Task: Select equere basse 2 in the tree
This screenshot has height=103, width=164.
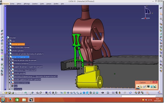Action: (x=25, y=70)
